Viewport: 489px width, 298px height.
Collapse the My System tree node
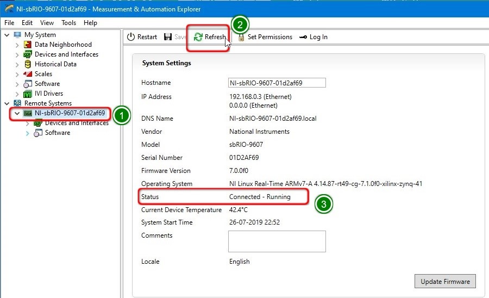coord(7,35)
